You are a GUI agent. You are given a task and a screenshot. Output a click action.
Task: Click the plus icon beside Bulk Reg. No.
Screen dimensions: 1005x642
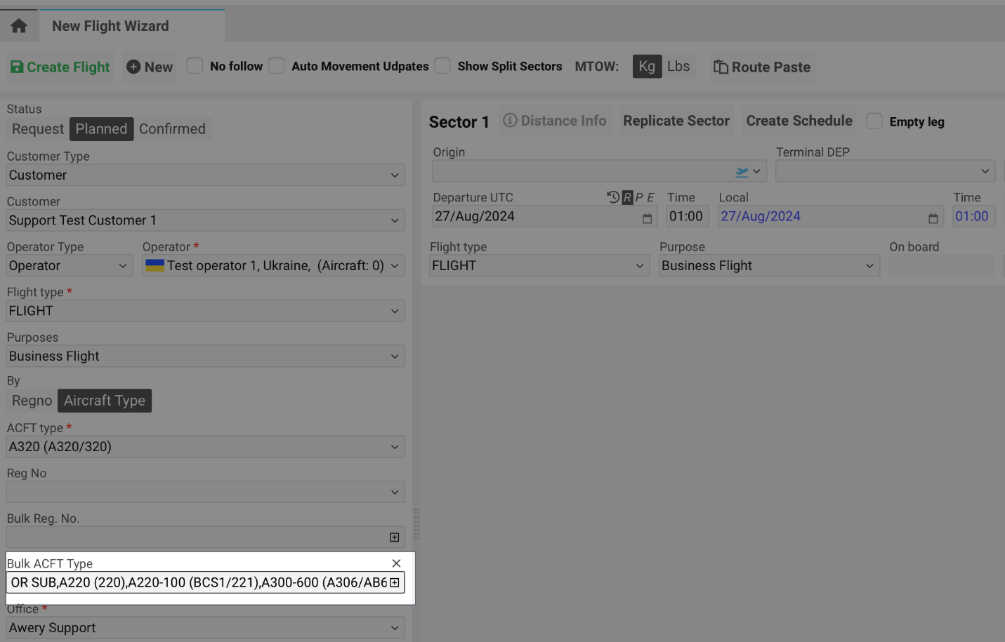(395, 536)
